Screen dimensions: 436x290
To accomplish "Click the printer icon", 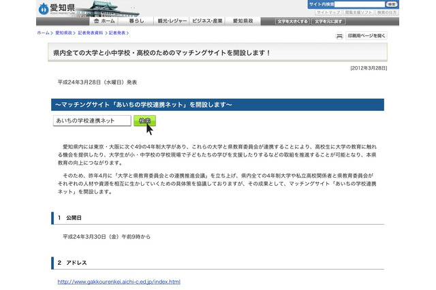I will (339, 35).
